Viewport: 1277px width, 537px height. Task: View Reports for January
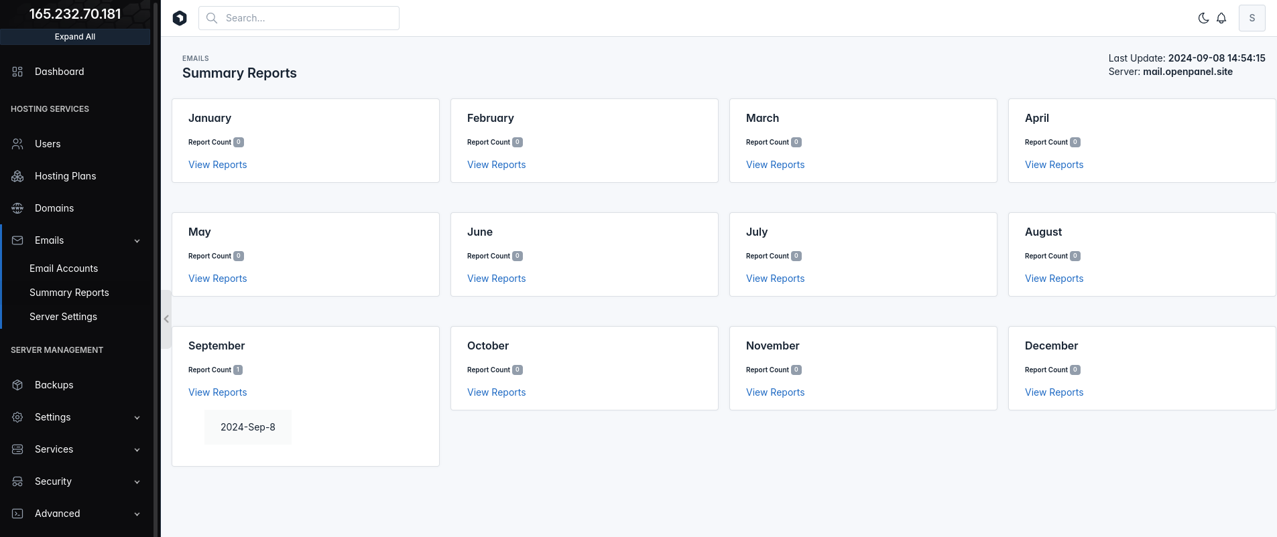tap(217, 165)
